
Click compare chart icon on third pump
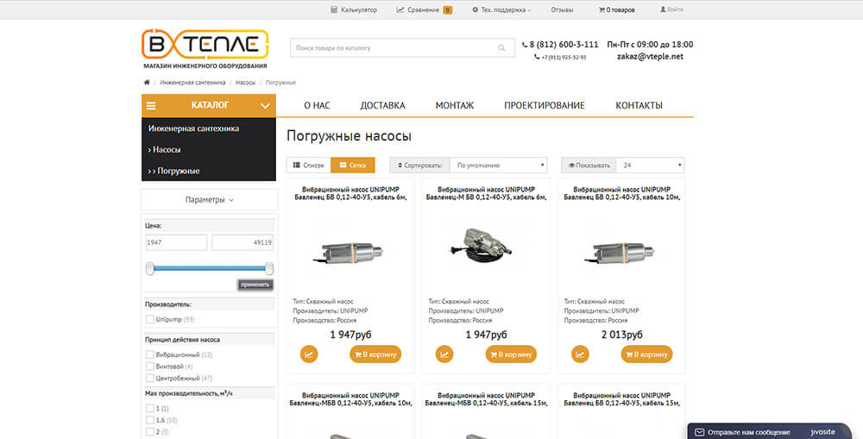[x=581, y=354]
